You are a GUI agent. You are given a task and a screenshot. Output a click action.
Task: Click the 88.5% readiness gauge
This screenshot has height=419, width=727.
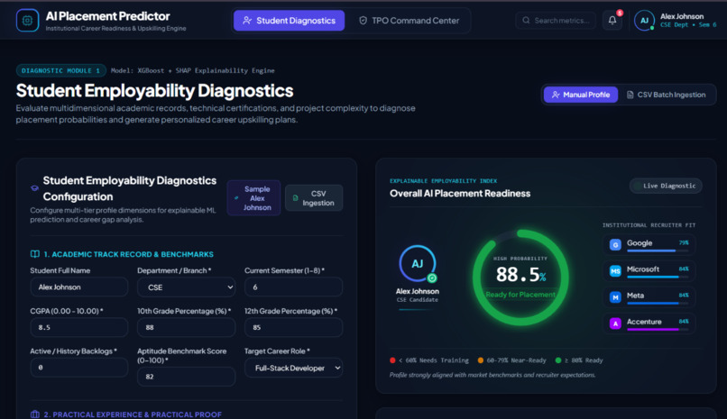(520, 278)
